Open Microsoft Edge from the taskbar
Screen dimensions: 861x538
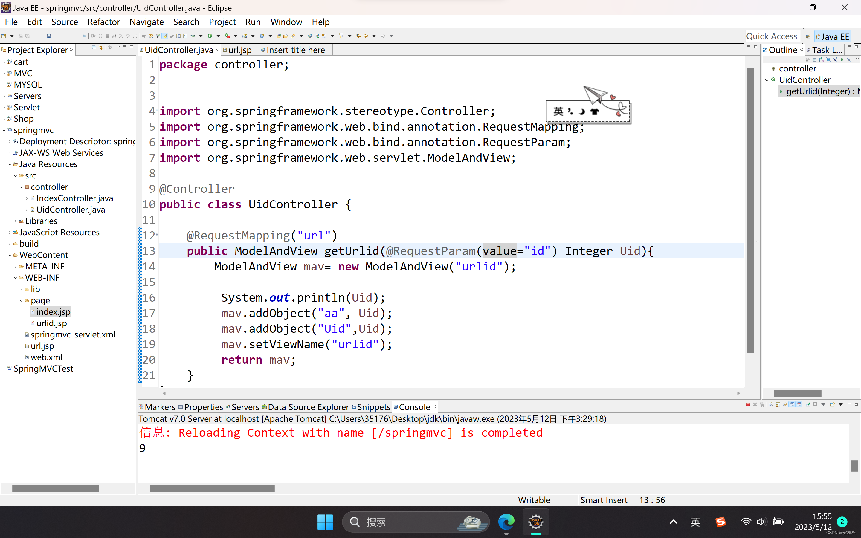pyautogui.click(x=506, y=522)
